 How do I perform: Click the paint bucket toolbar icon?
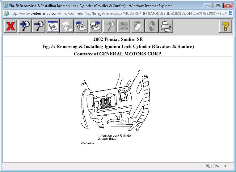138,26
